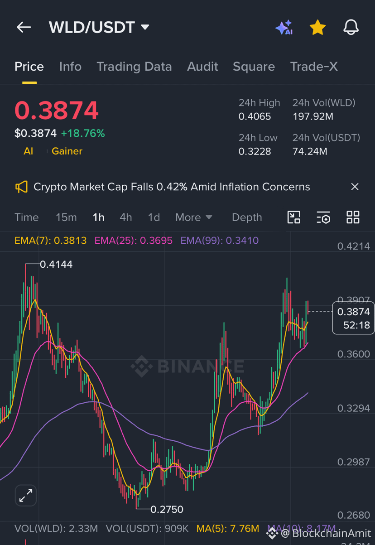Select the Time chart view

tap(27, 217)
